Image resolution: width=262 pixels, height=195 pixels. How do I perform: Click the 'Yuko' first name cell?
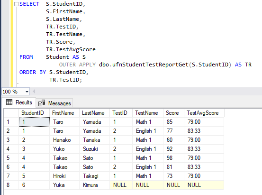64,149
